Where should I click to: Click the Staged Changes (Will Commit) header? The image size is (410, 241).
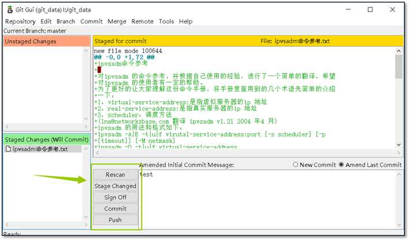pos(47,140)
